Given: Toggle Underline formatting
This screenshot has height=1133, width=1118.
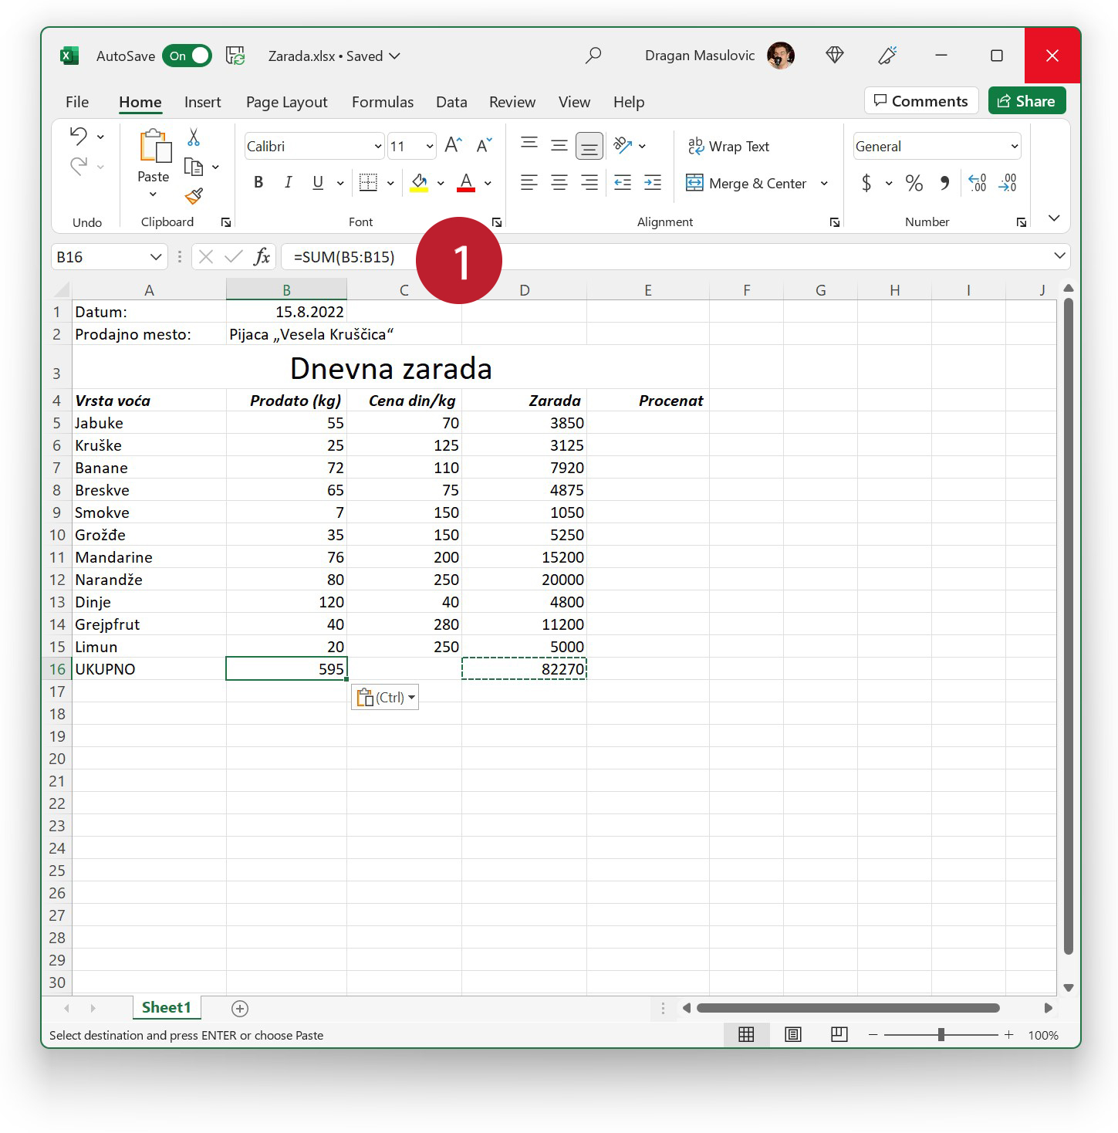Looking at the screenshot, I should coord(318,183).
